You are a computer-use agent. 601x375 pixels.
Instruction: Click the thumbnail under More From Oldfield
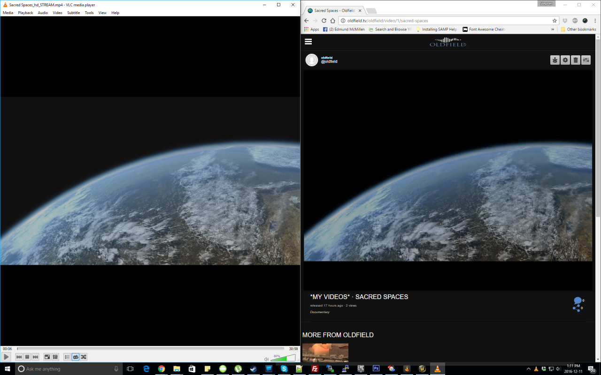click(x=325, y=353)
